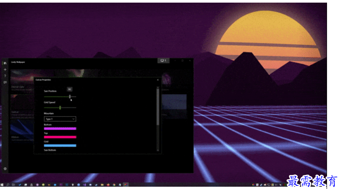Click the 'Grid Speed' label
The width and height of the screenshot is (341, 195).
[49, 103]
